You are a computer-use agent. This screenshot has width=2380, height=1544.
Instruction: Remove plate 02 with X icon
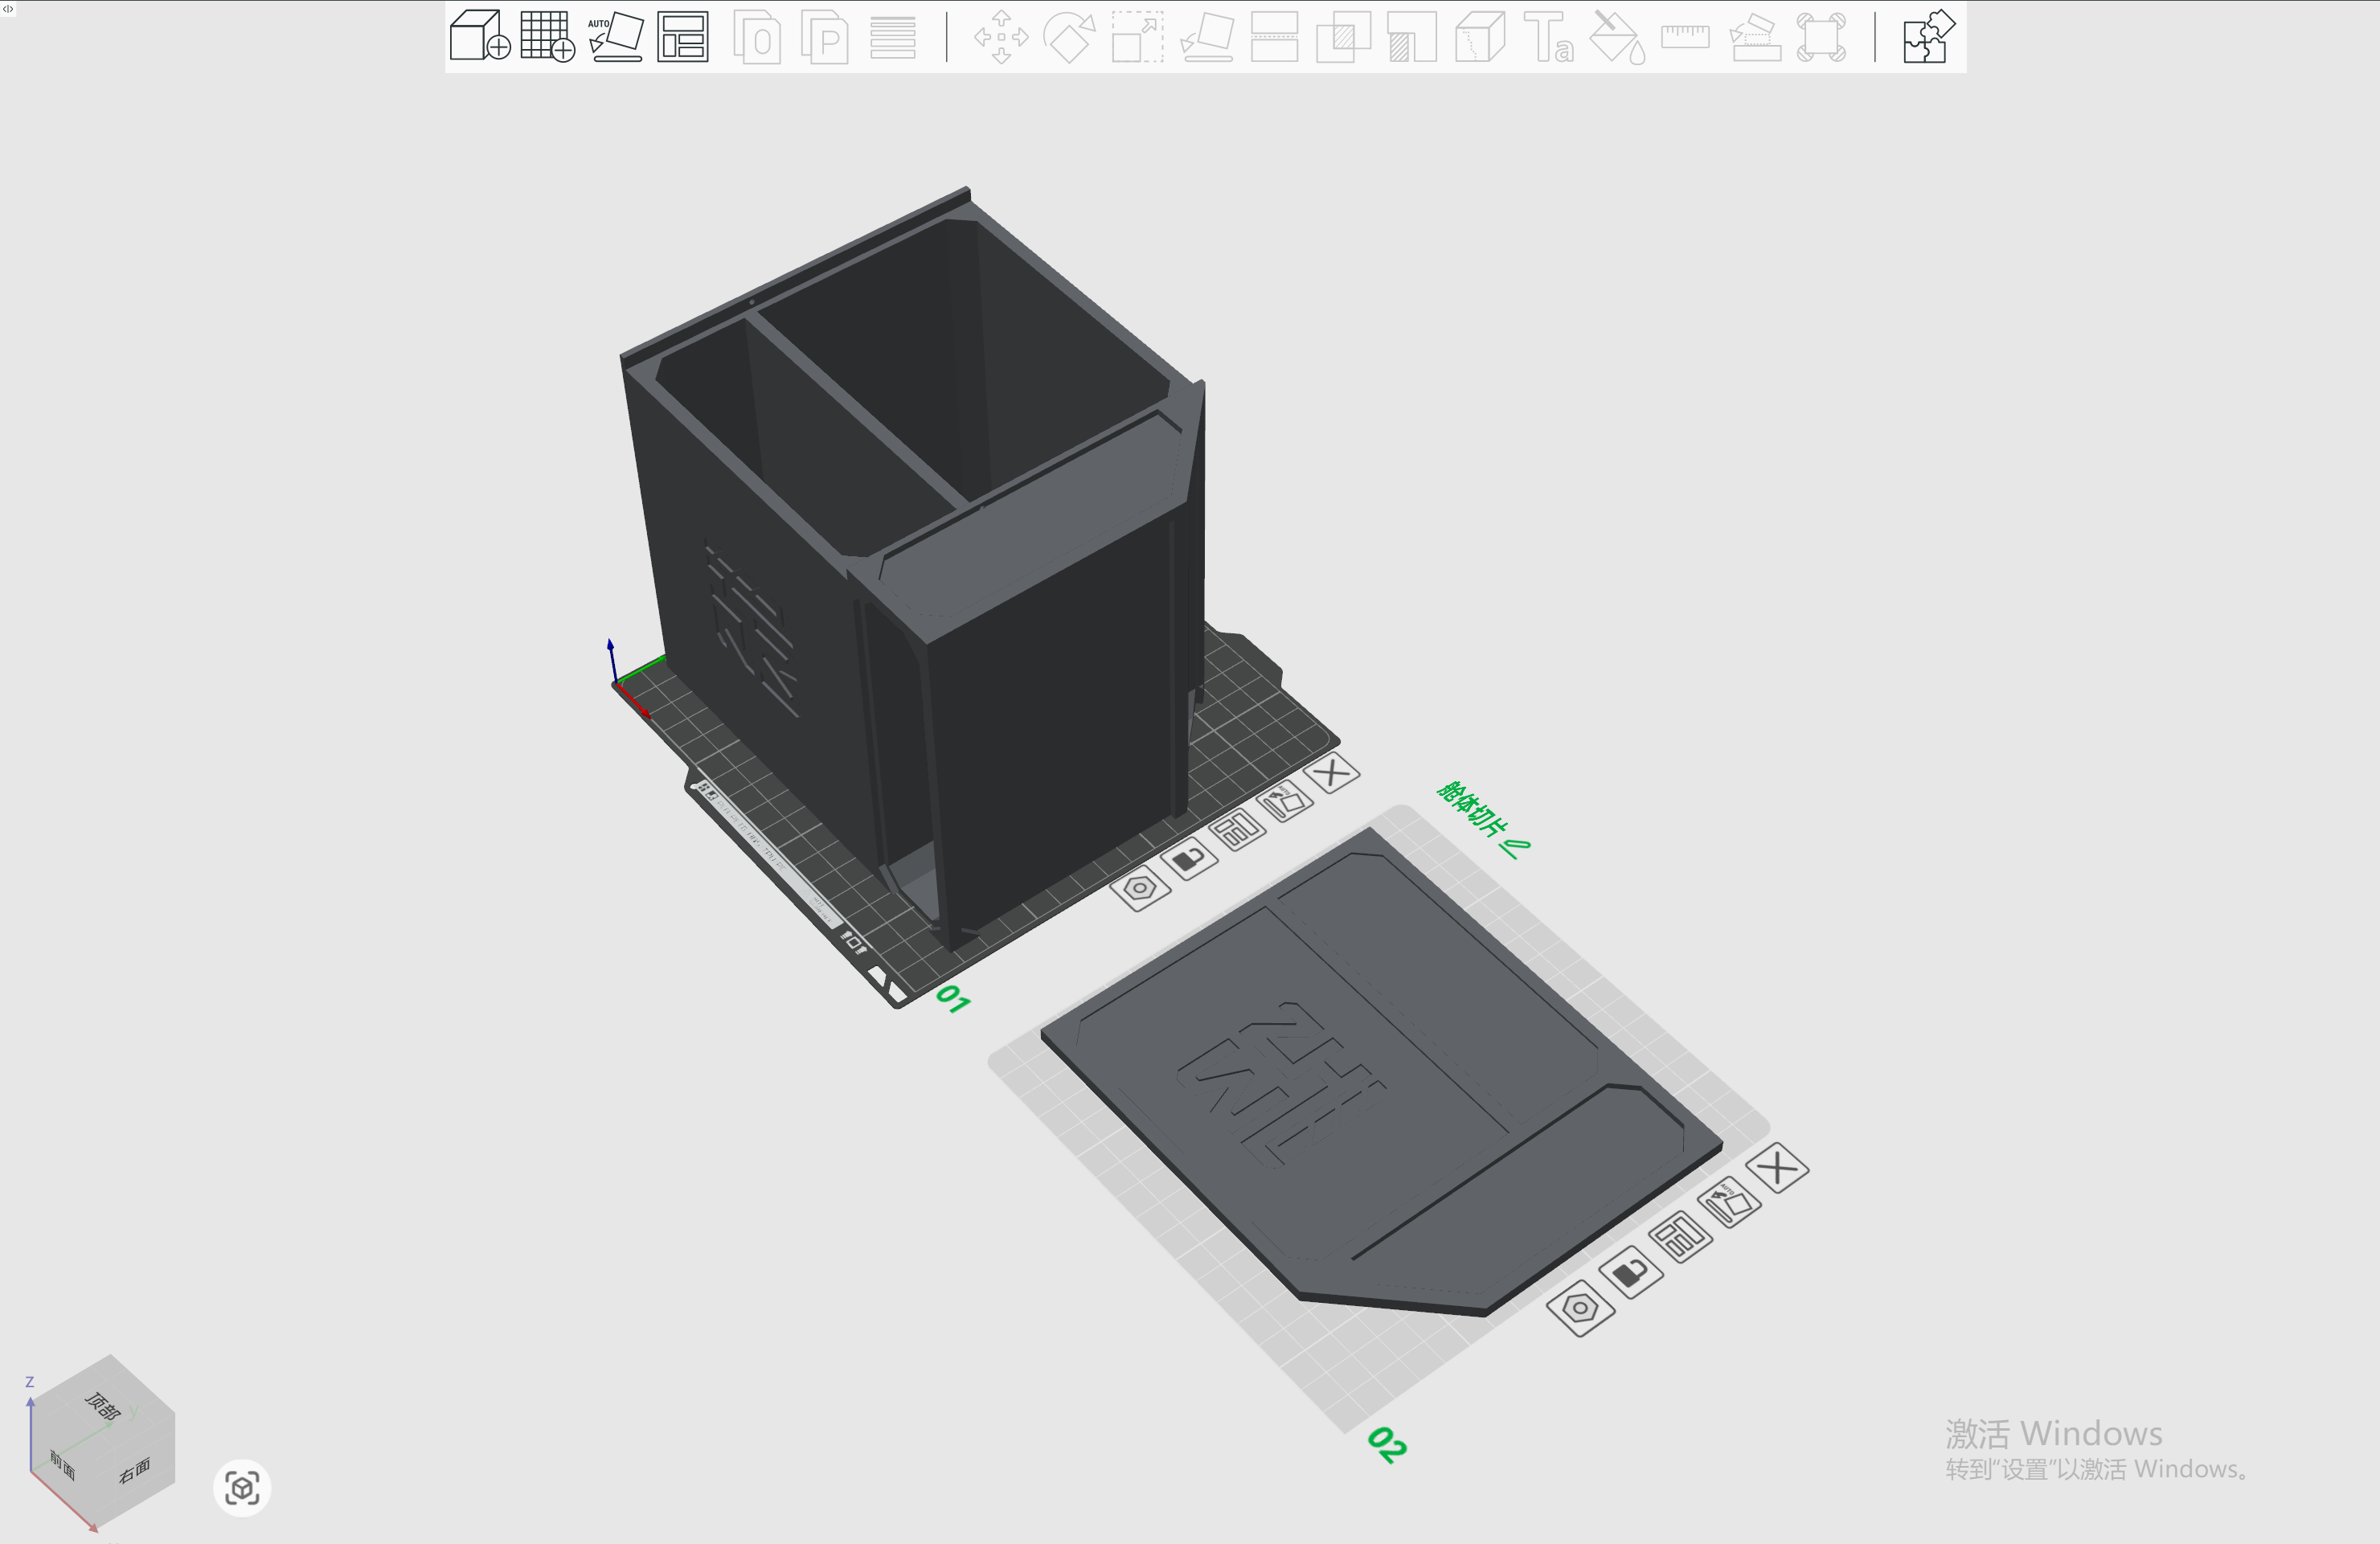(x=1778, y=1168)
